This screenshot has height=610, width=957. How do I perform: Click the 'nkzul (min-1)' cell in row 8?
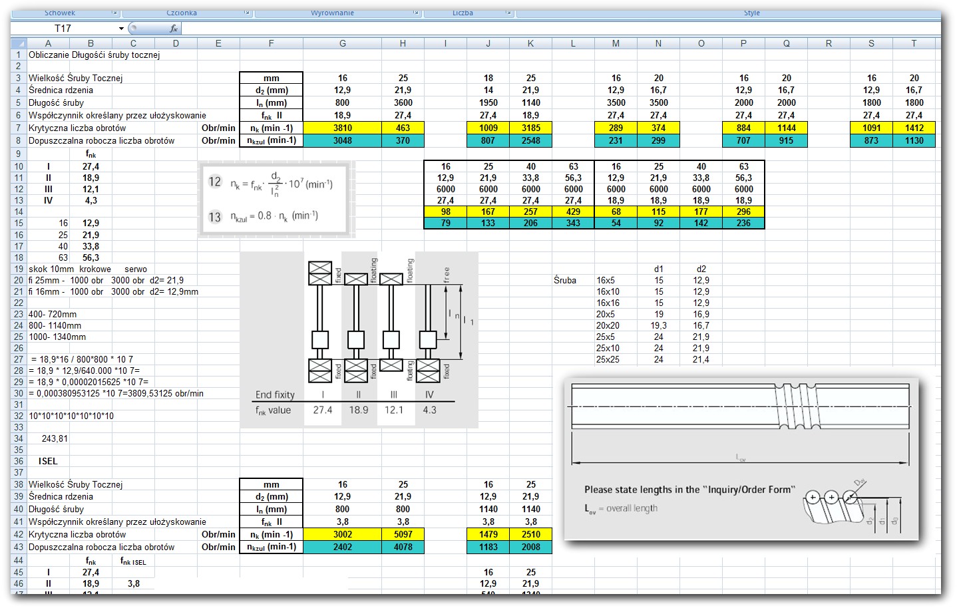pyautogui.click(x=271, y=140)
